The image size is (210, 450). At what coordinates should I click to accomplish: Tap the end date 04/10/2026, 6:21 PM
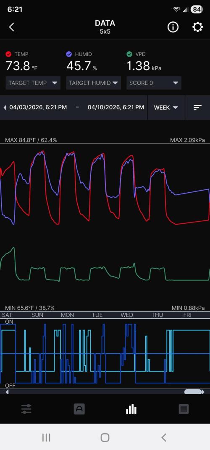pyautogui.click(x=116, y=107)
